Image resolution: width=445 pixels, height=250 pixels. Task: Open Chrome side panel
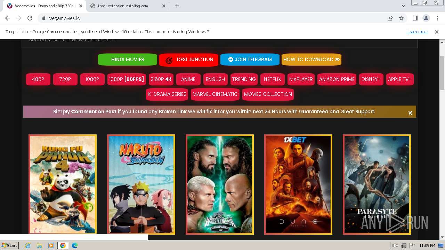(x=415, y=18)
